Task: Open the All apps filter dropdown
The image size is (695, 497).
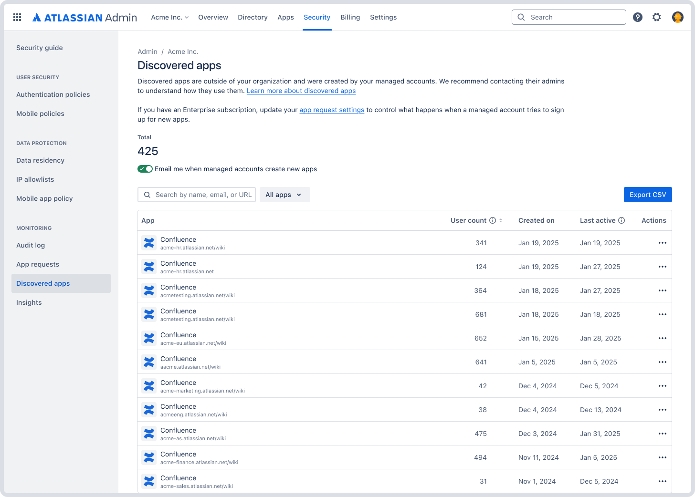Action: [285, 195]
